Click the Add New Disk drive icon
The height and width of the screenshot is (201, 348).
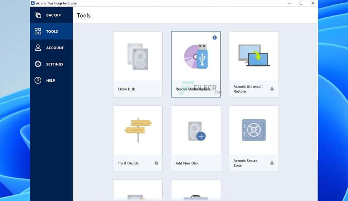tap(196, 131)
